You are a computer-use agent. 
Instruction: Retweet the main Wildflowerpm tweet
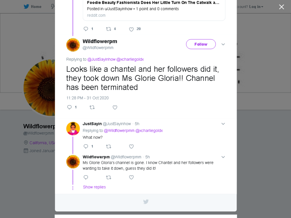coord(92,107)
